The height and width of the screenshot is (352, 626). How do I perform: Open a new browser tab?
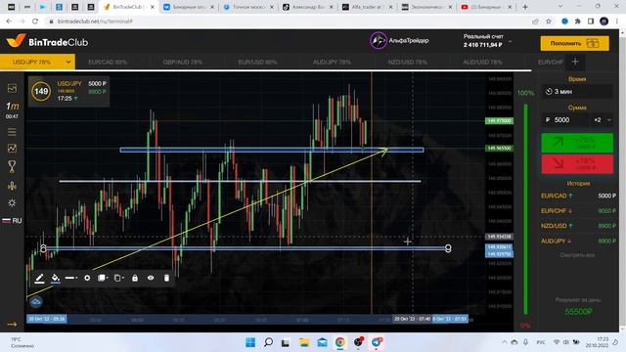pyautogui.click(x=525, y=7)
